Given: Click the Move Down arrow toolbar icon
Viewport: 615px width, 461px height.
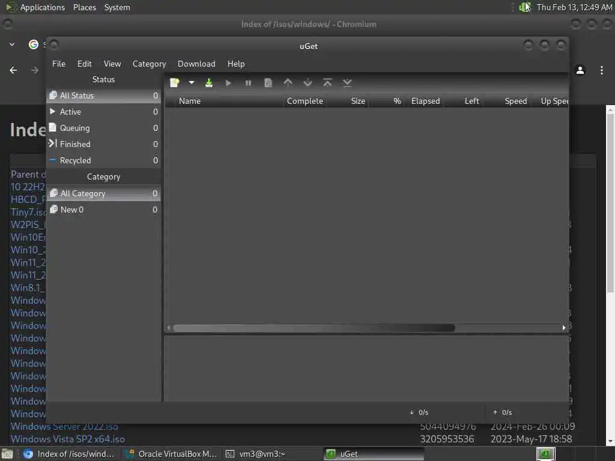Looking at the screenshot, I should point(308,83).
